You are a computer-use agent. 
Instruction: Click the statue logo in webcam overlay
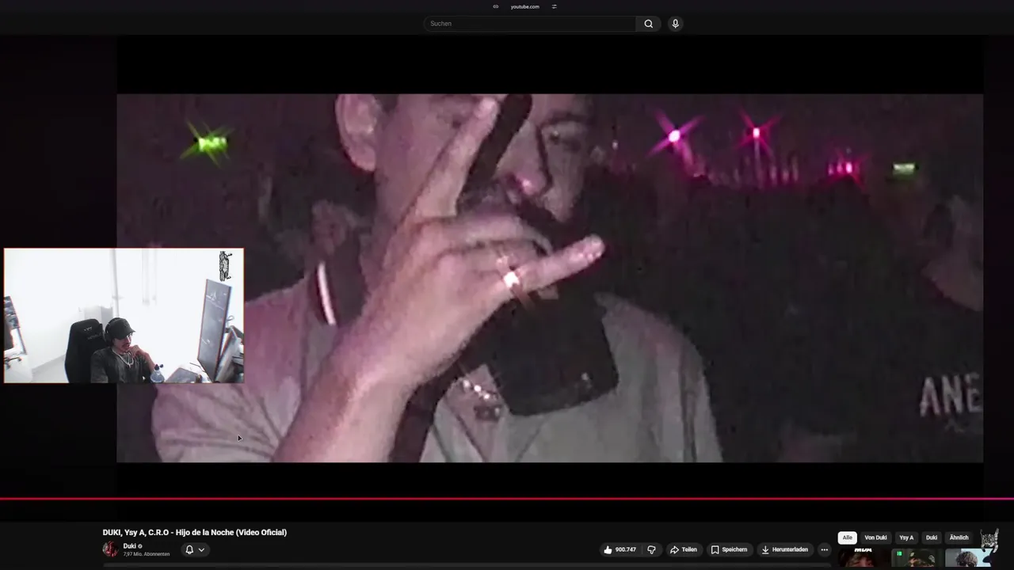[225, 265]
